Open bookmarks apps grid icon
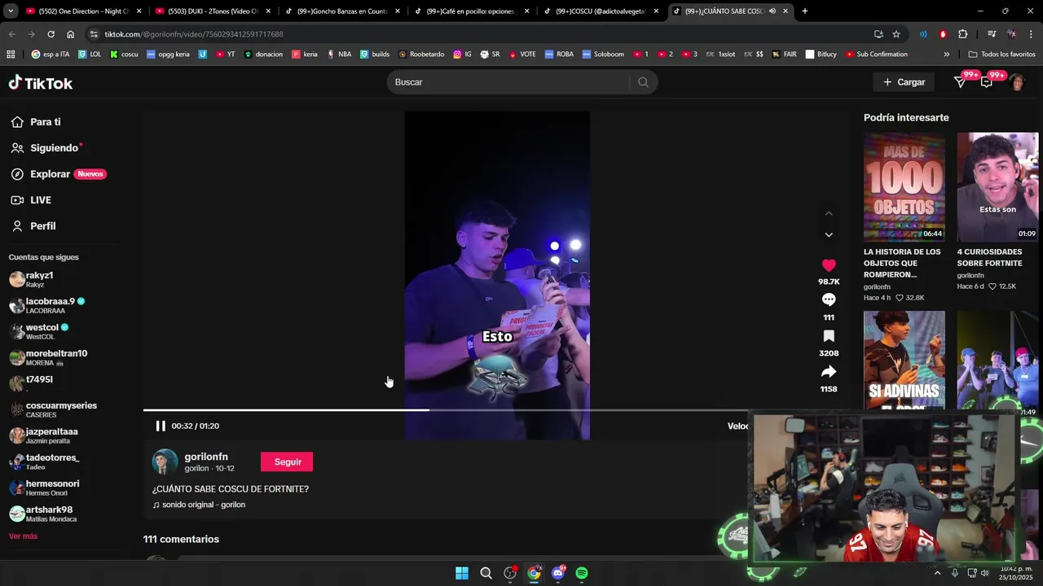 [11, 55]
